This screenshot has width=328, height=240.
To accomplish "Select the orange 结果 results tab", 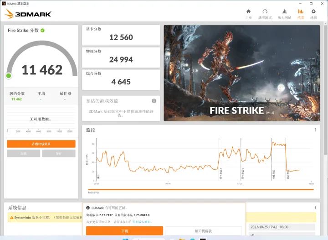I will (301, 14).
